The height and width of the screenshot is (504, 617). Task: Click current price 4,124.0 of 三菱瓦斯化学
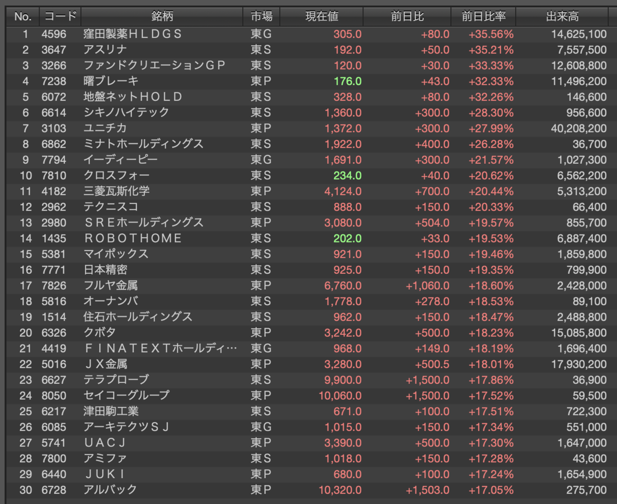click(343, 191)
